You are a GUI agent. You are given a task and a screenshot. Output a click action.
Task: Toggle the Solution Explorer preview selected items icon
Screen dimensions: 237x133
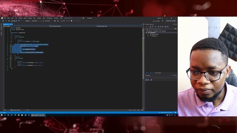(167, 27)
